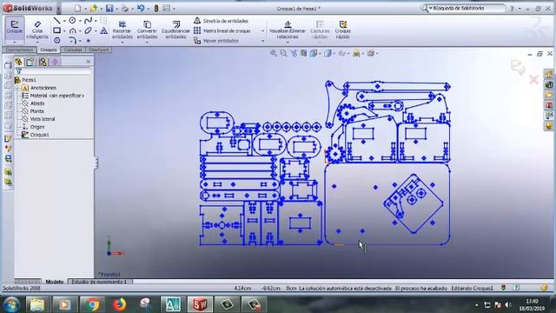This screenshot has width=556, height=313.
Task: Expand the Anotaciones tree node
Action: 17,88
